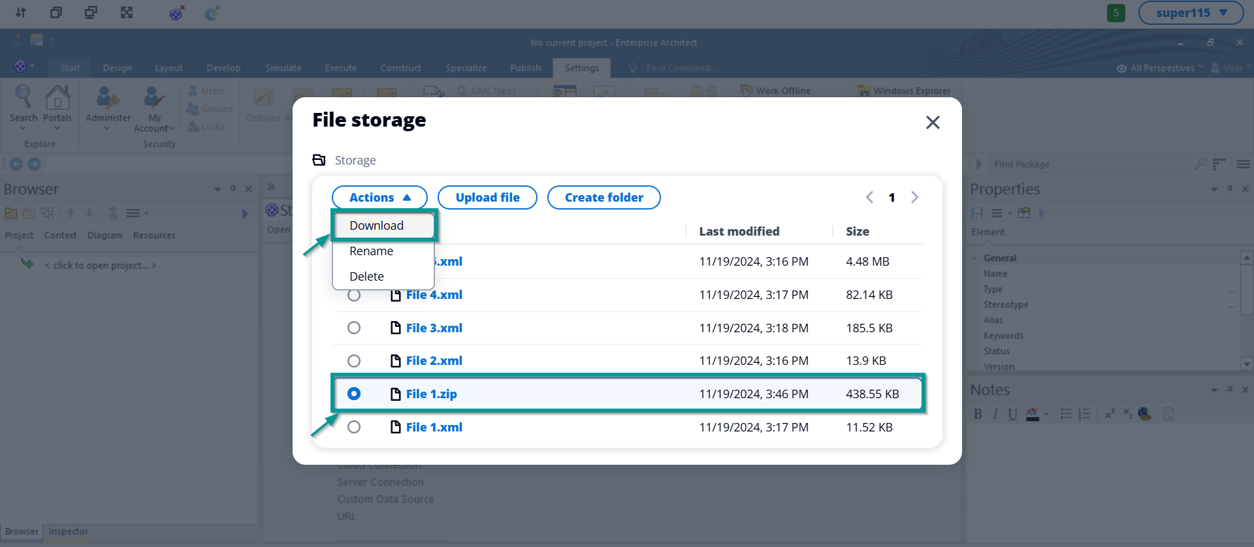
Task: Open the File 1.zip link
Action: (x=431, y=394)
